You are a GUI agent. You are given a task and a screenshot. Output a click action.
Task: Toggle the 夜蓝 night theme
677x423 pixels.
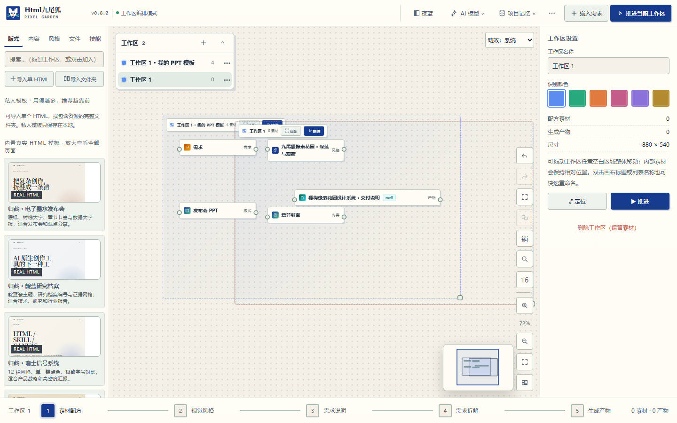tap(423, 13)
